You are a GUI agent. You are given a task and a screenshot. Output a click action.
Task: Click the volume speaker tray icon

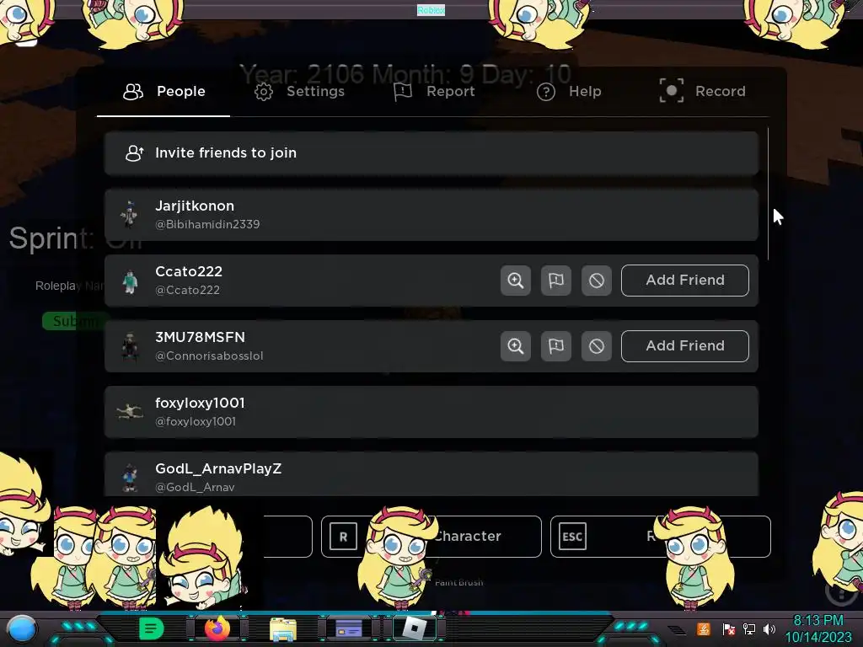(x=769, y=629)
